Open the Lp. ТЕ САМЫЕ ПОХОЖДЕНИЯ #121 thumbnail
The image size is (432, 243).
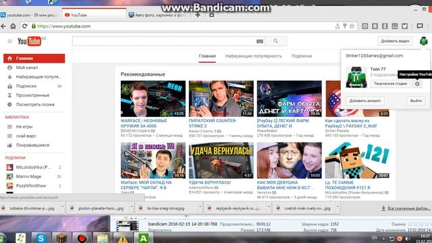pos(357,161)
